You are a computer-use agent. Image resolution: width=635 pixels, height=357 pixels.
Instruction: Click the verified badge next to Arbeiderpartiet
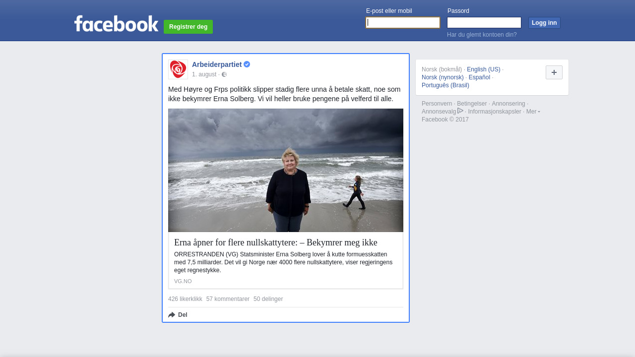(247, 64)
